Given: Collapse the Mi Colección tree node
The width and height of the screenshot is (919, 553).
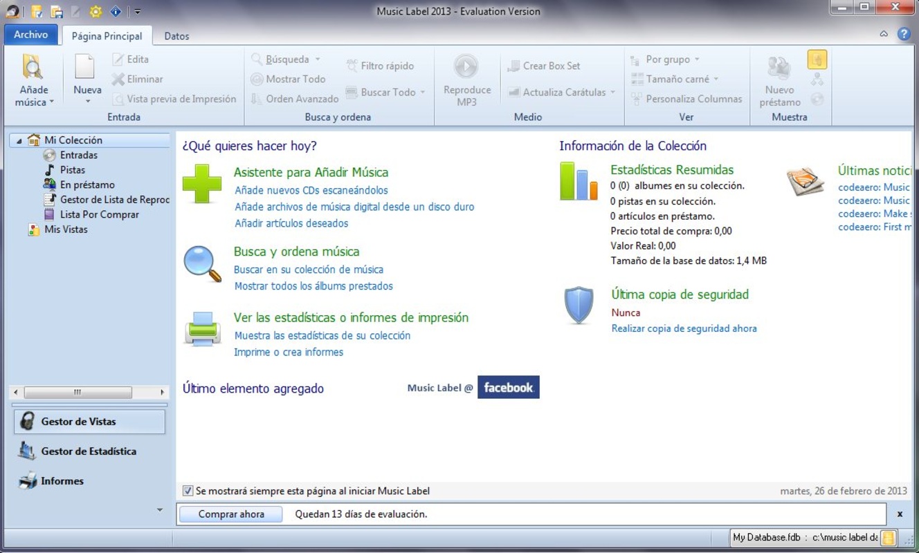Looking at the screenshot, I should (19, 140).
